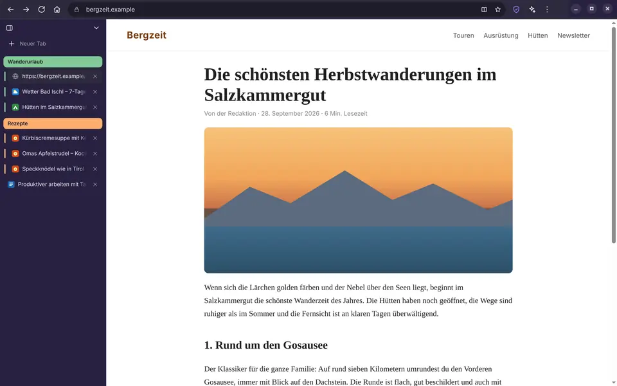Image resolution: width=617 pixels, height=386 pixels.
Task: Click the heading '1. Rund um den Gosausee'
Action: pyautogui.click(x=265, y=345)
